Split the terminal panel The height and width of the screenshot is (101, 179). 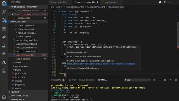coord(160,80)
